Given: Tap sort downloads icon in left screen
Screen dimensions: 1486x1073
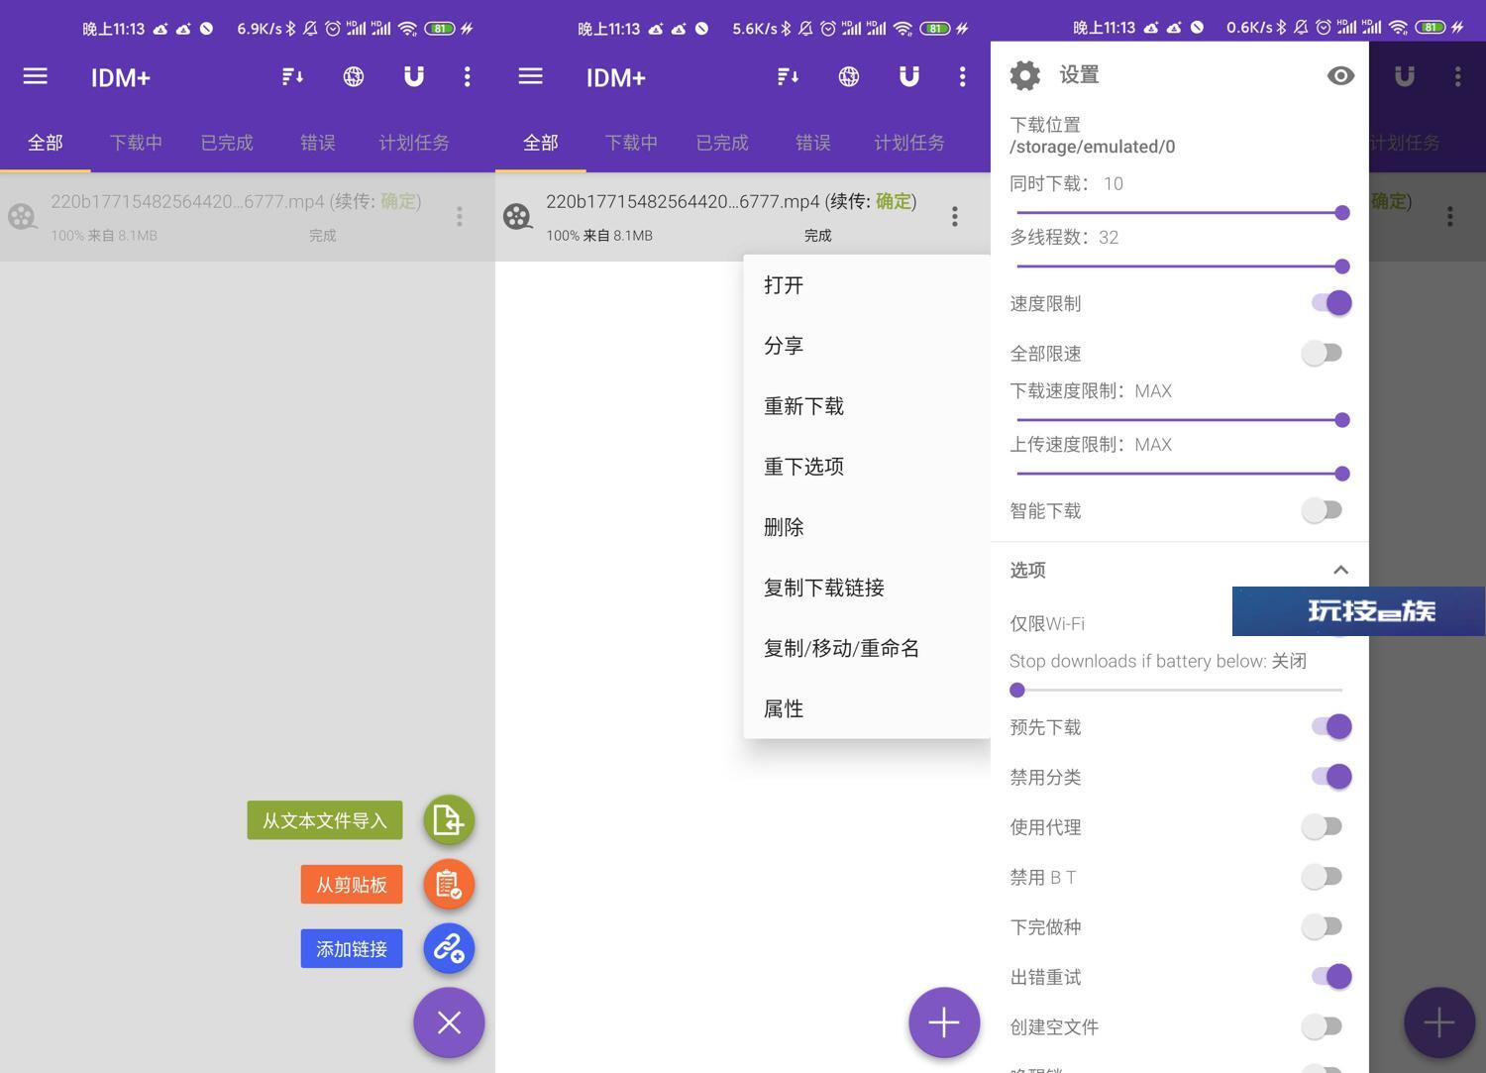Looking at the screenshot, I should [x=292, y=76].
